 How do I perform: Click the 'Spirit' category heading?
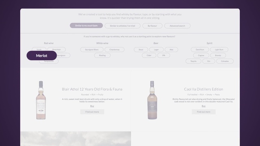(210, 43)
